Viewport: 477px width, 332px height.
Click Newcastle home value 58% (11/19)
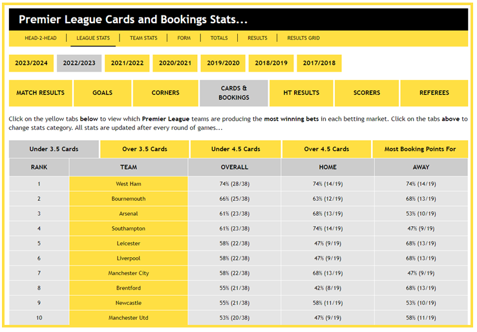[328, 303]
